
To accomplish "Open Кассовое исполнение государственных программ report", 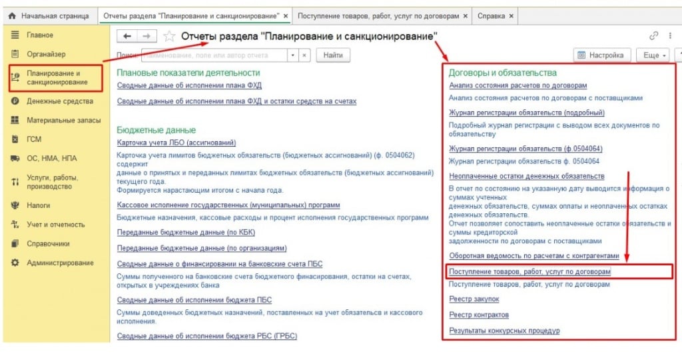I will [x=228, y=205].
